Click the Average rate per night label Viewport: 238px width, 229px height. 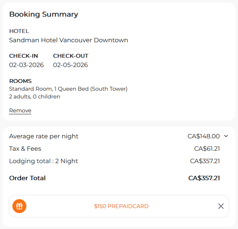(x=44, y=136)
